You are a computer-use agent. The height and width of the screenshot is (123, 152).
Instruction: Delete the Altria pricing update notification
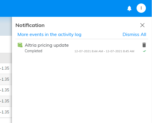click(x=144, y=45)
